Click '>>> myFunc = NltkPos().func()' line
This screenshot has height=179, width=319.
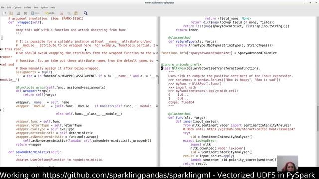[x=195, y=84]
